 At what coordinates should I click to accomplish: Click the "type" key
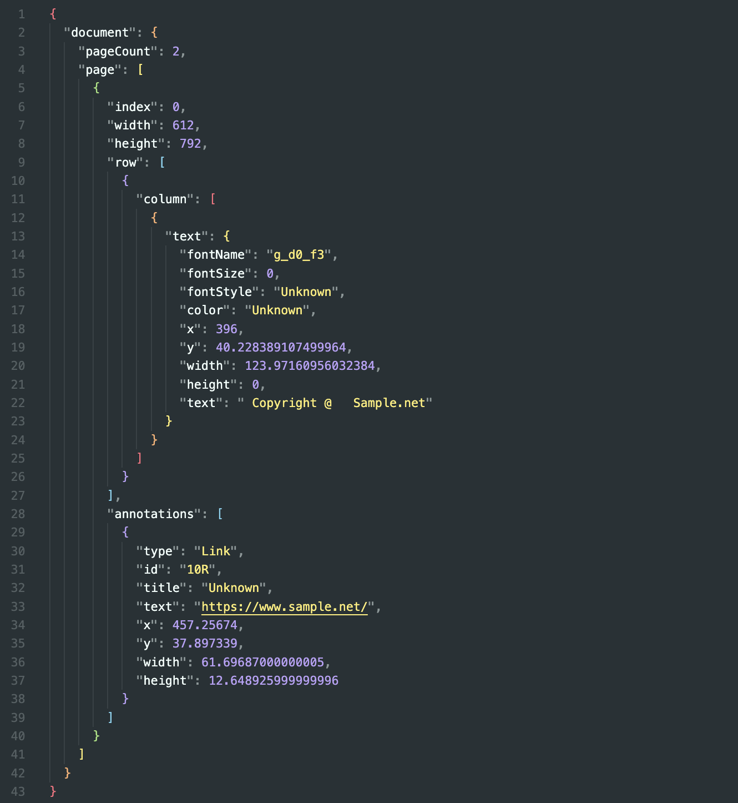(158, 551)
